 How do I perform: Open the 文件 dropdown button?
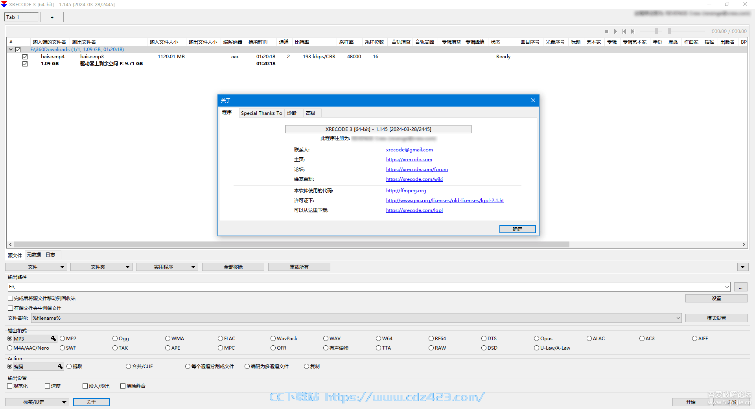pyautogui.click(x=36, y=267)
